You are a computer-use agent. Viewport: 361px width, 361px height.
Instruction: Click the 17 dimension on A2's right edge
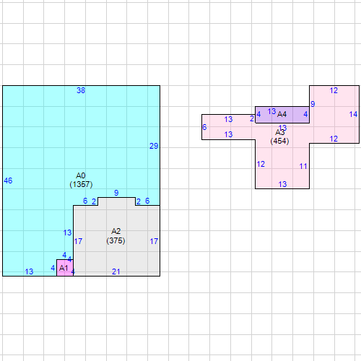pos(154,241)
